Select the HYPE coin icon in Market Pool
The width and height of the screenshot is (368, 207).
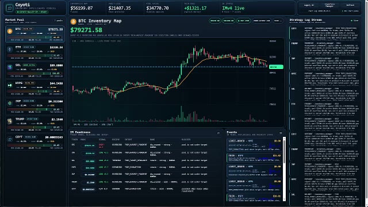point(10,85)
